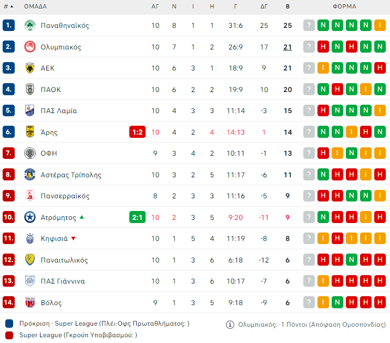Click the PAOK team badge
The width and height of the screenshot is (390, 343).
30,89
